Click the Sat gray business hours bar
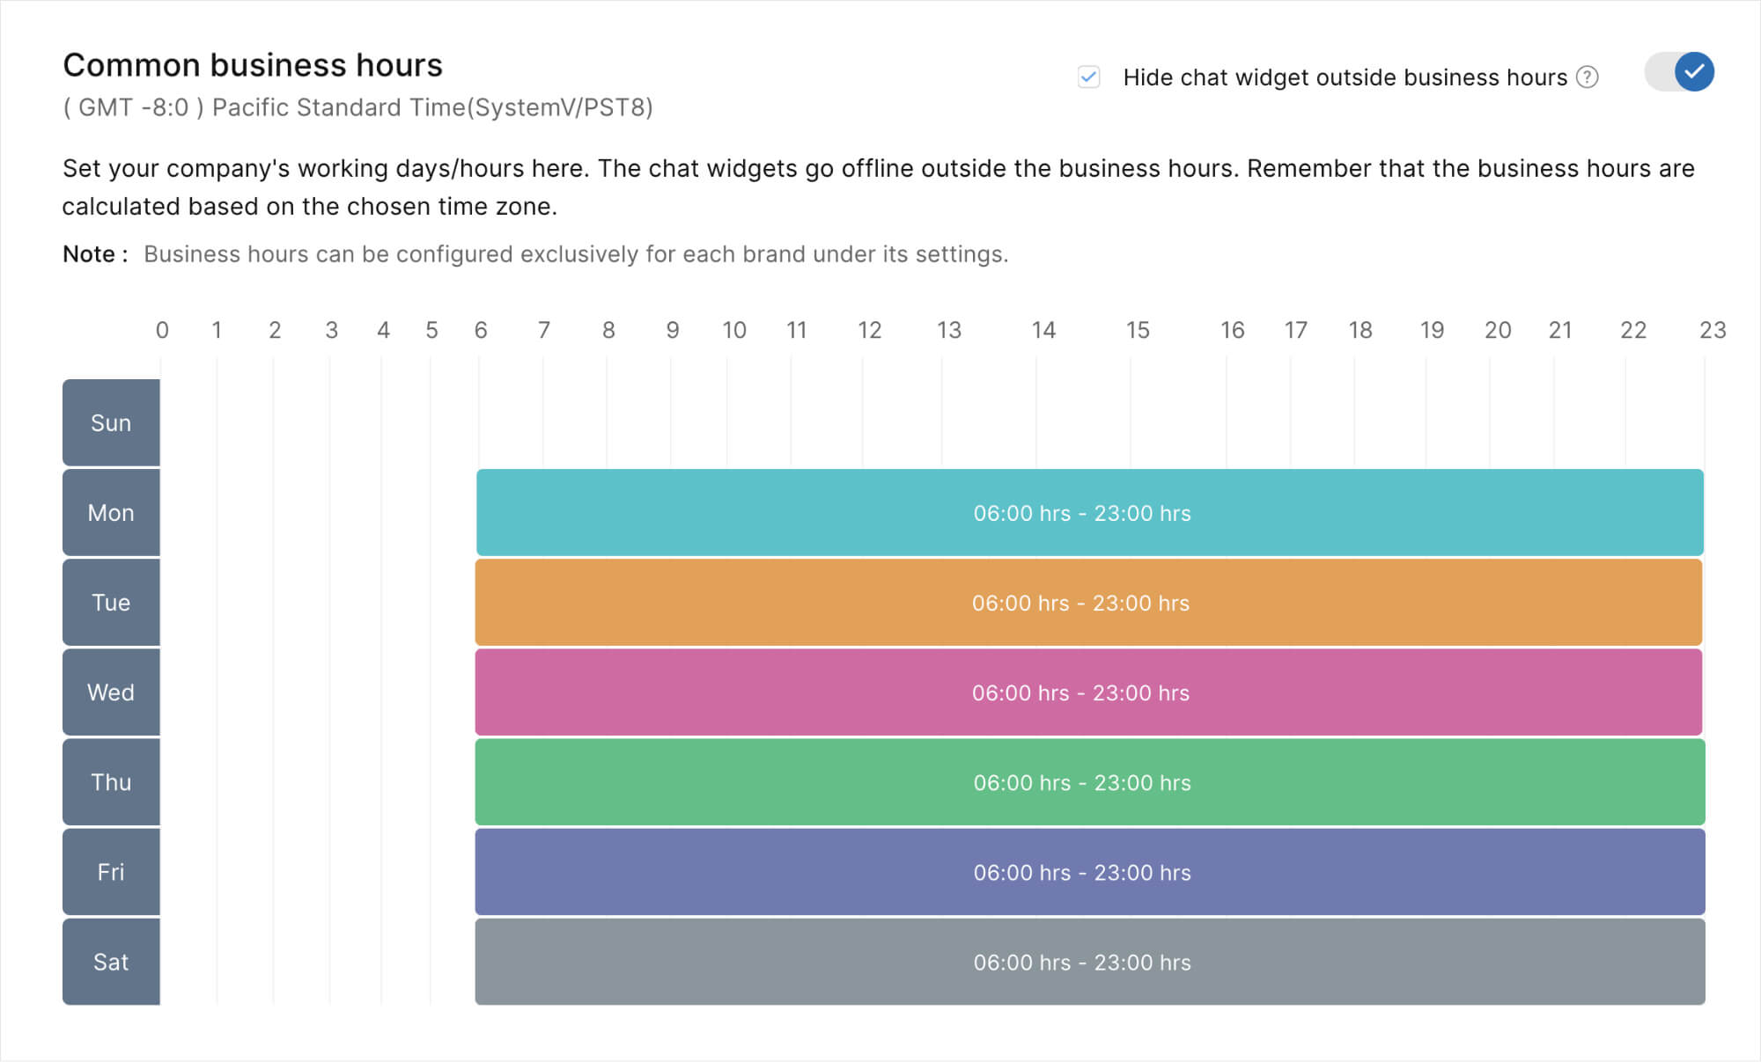This screenshot has height=1062, width=1761. pyautogui.click(x=1083, y=963)
